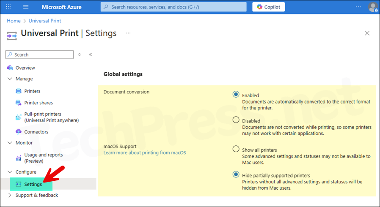
Task: Click the Universal Print service icon
Action: coord(12,36)
